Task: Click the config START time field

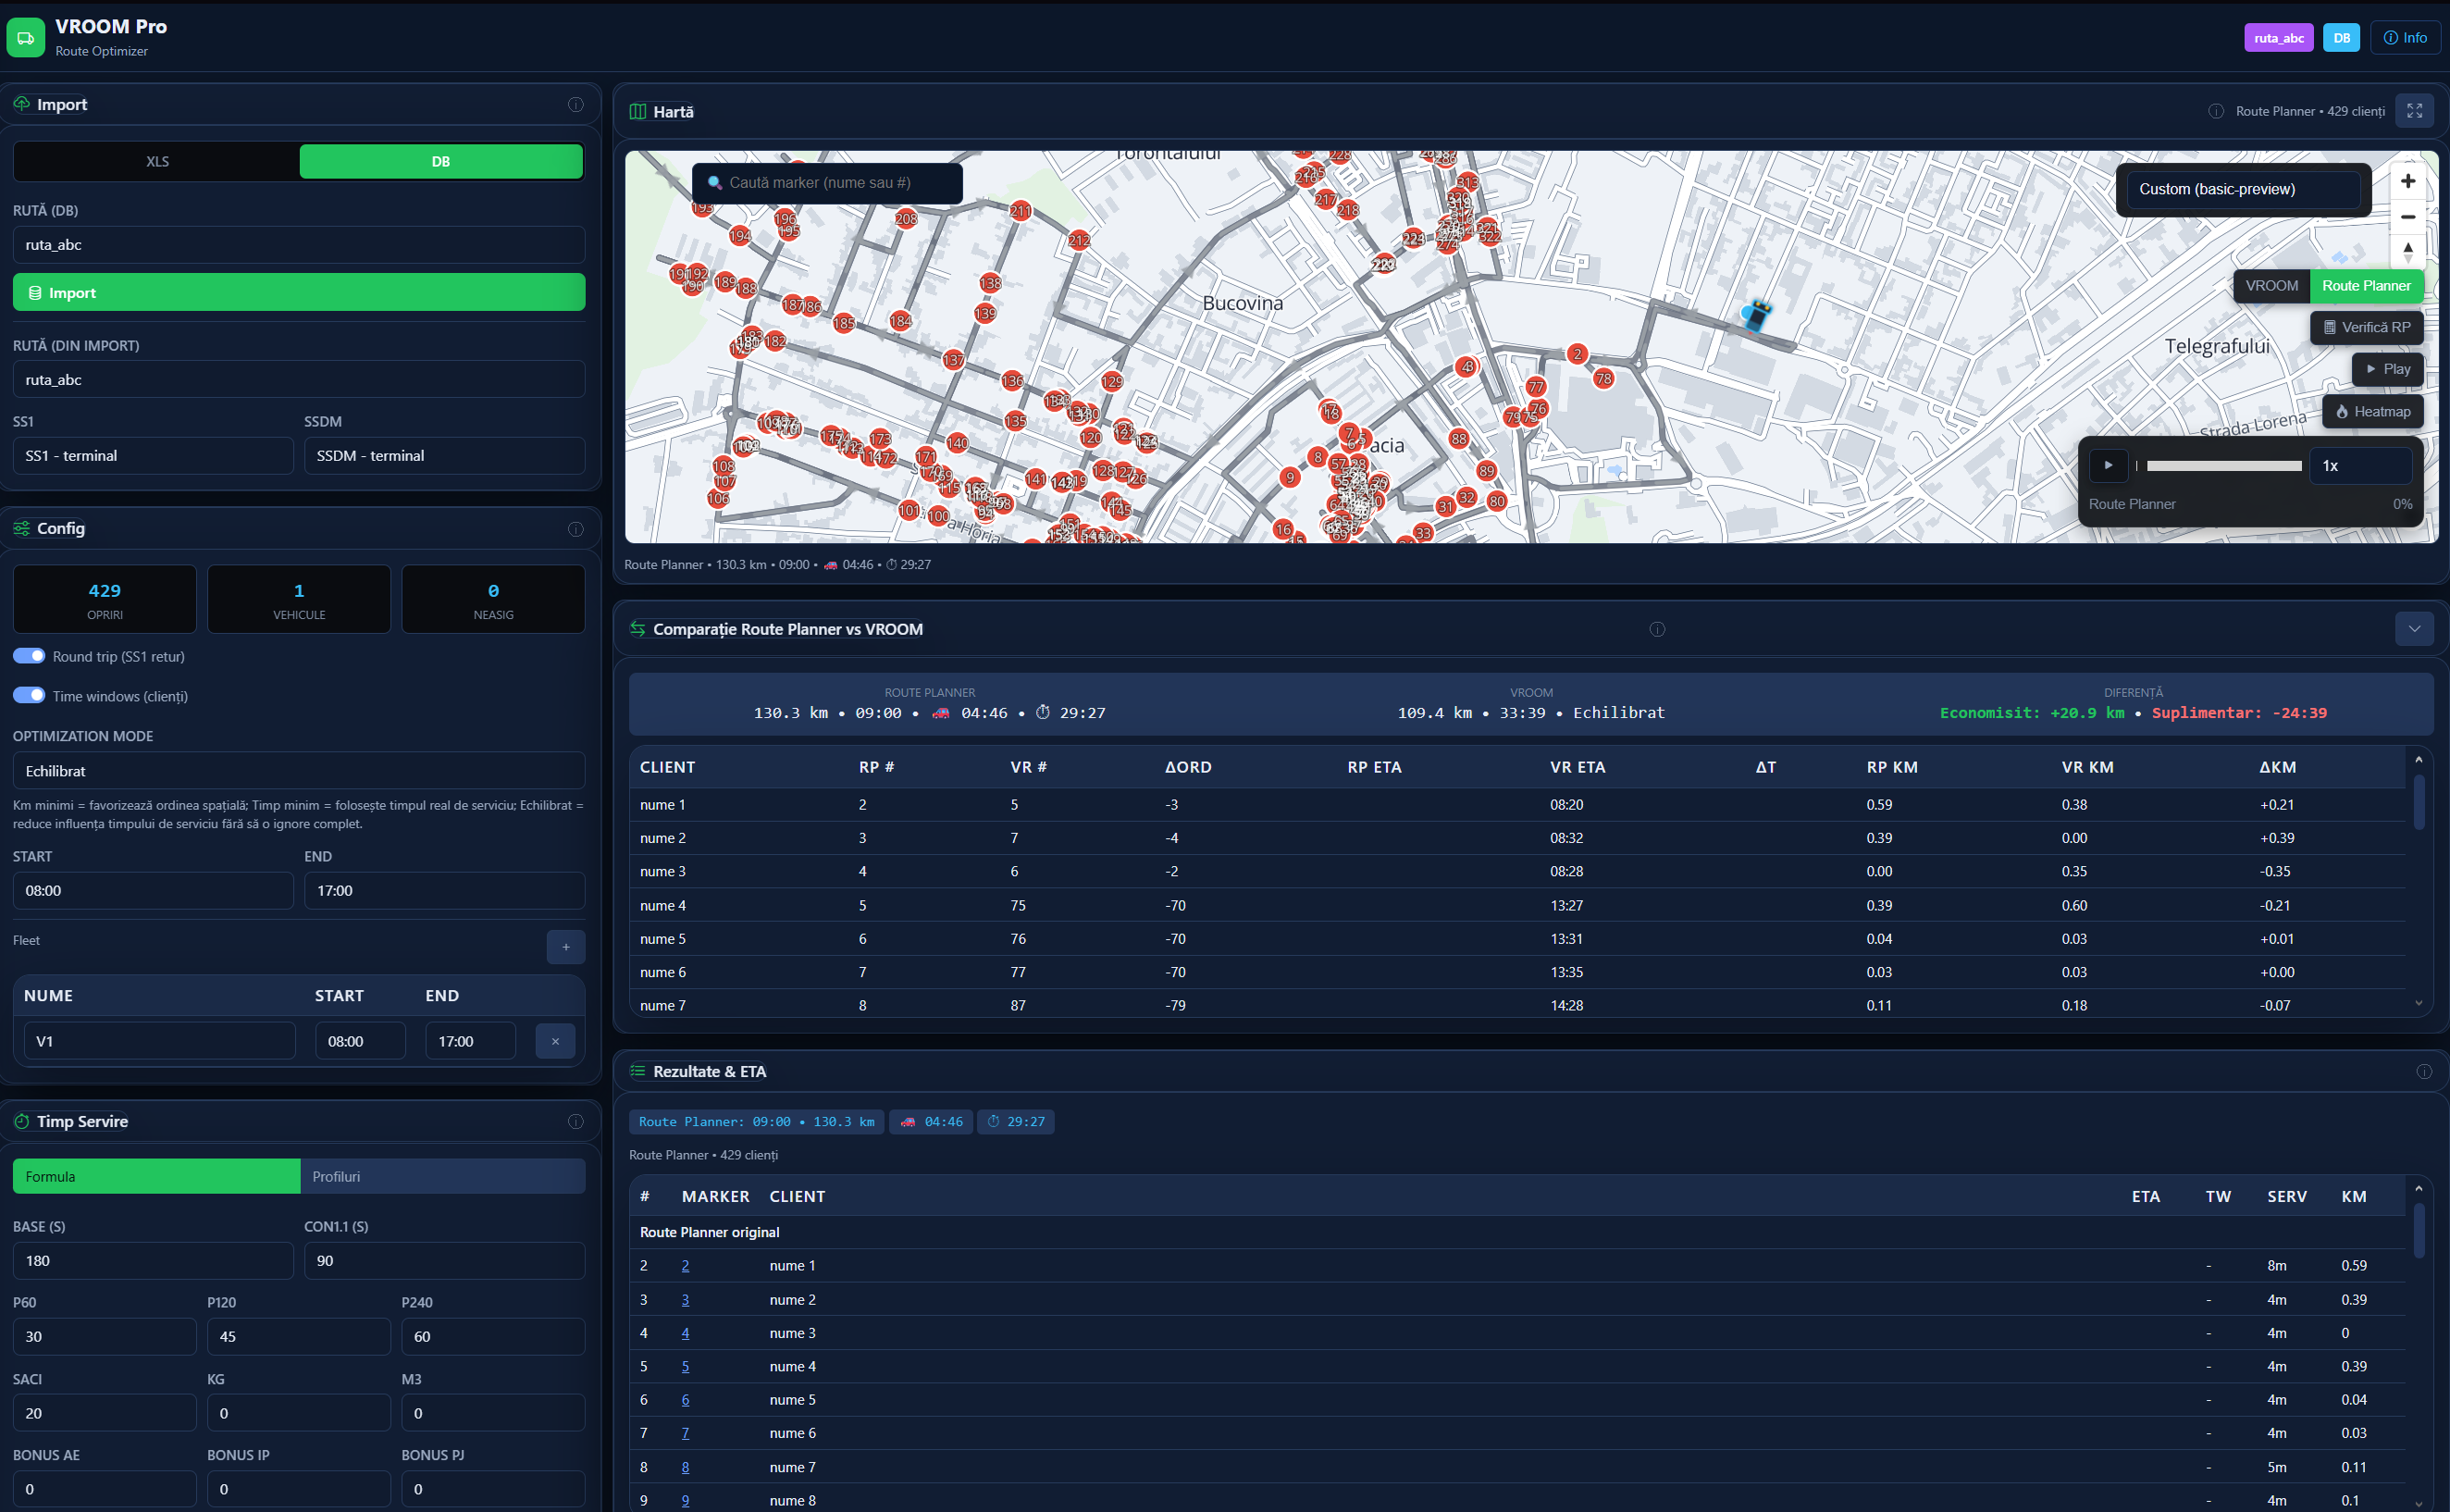Action: (x=153, y=891)
